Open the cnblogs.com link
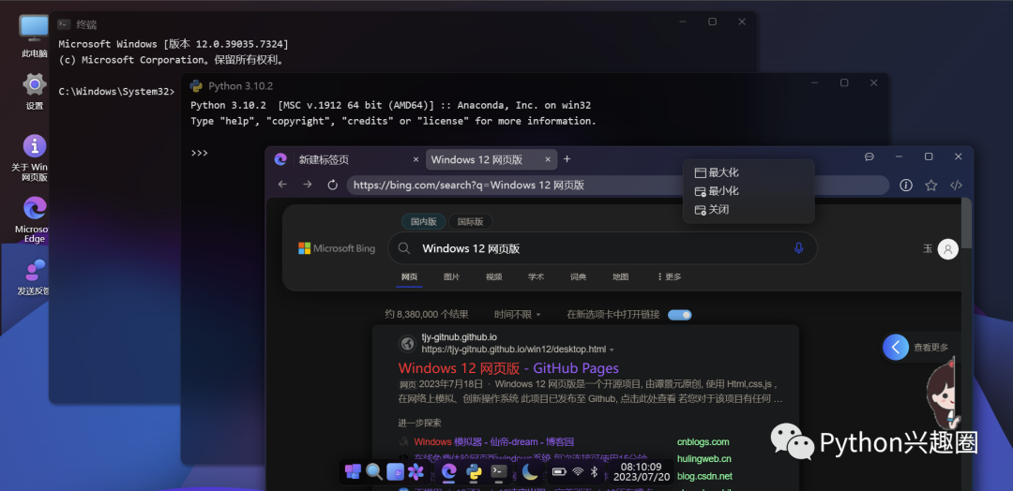The width and height of the screenshot is (1013, 491). pyautogui.click(x=703, y=442)
